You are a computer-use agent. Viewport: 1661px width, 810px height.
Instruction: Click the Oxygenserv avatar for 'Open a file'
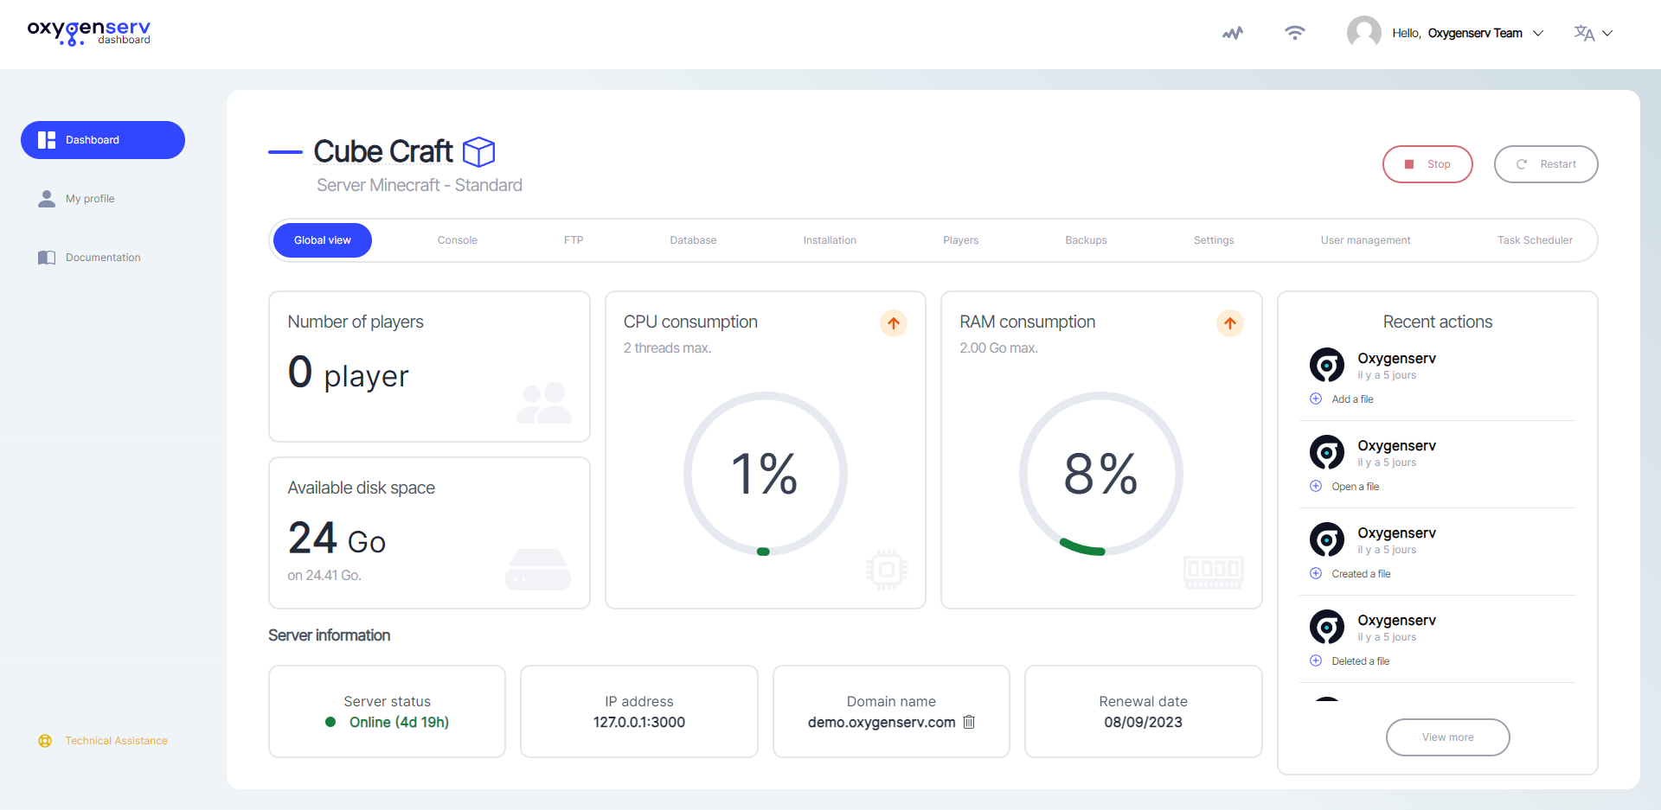[1327, 452]
